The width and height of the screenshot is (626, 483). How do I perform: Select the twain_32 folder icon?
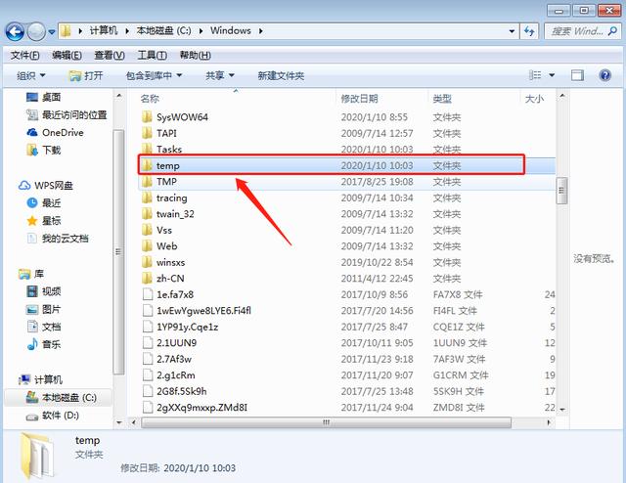[x=147, y=214]
